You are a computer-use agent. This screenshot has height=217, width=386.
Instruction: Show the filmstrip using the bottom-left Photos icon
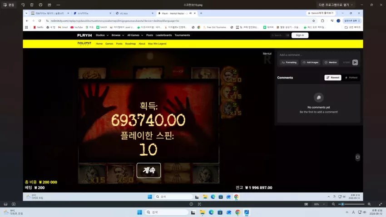click(x=5, y=204)
